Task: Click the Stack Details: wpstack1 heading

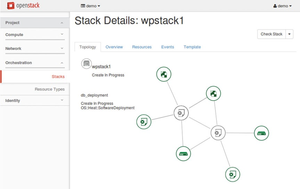Action: 129,21
